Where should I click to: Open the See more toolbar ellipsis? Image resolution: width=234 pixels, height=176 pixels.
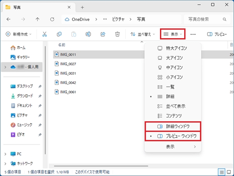(x=193, y=34)
